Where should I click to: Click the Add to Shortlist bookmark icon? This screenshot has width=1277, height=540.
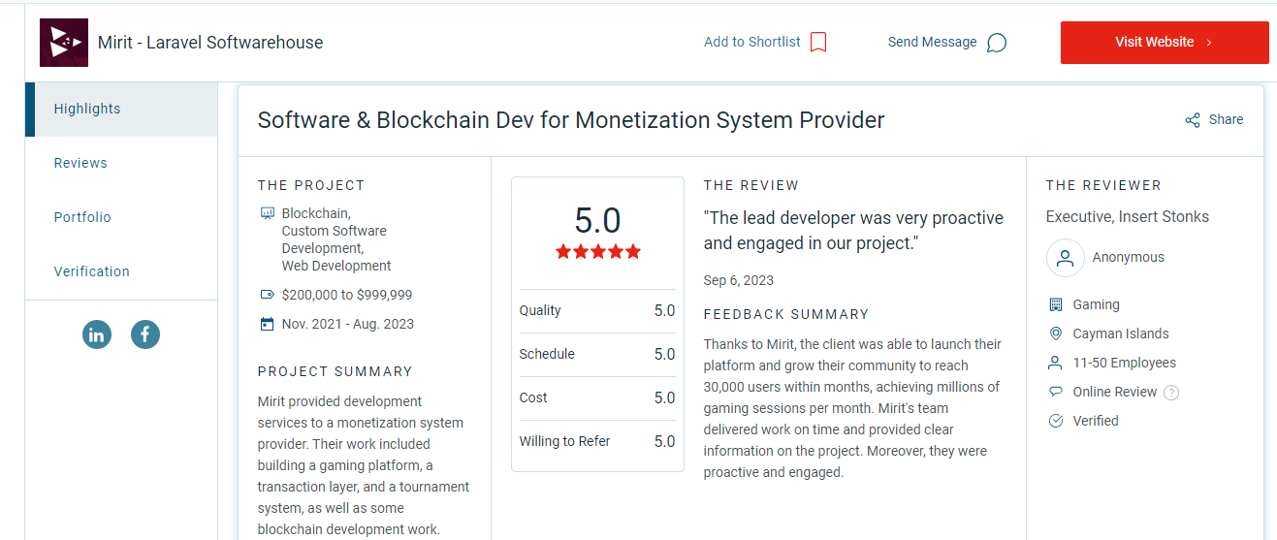point(818,42)
